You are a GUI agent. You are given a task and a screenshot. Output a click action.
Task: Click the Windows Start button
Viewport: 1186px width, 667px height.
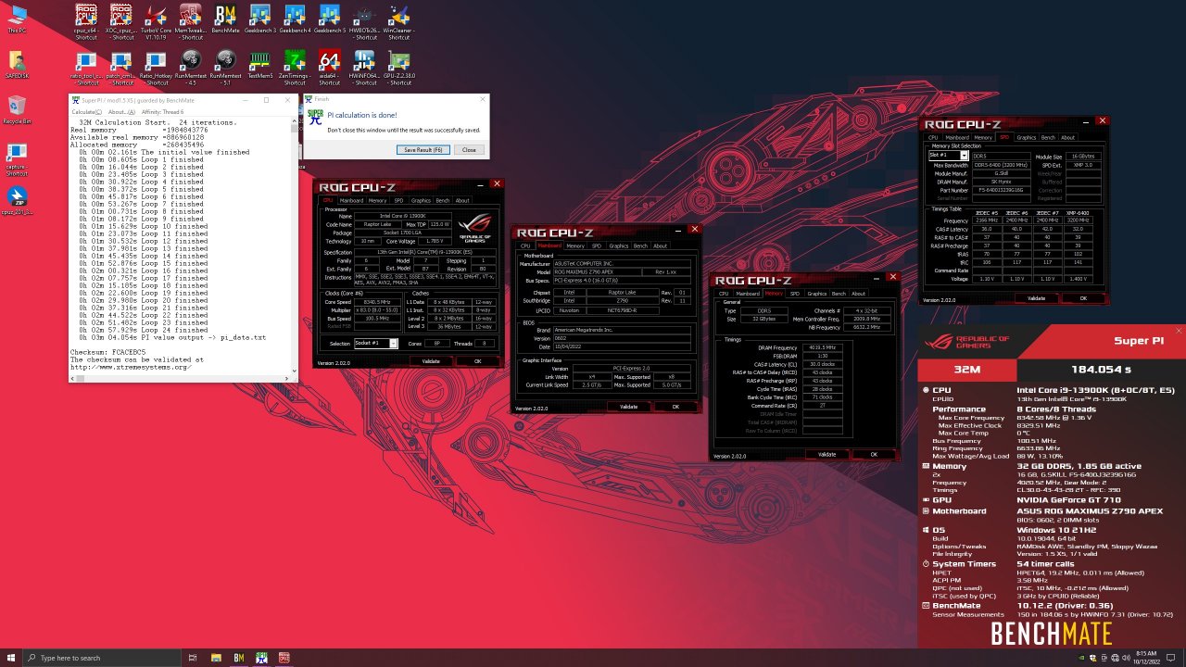pyautogui.click(x=10, y=658)
